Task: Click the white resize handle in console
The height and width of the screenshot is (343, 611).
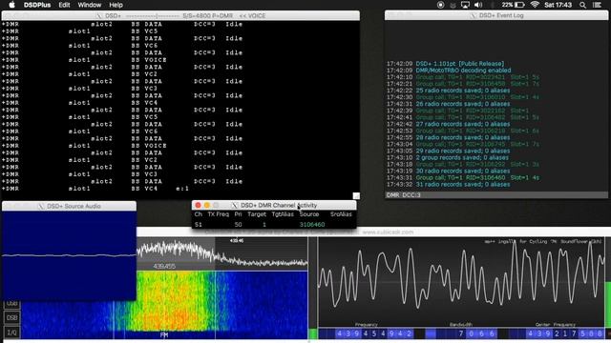Action: [356, 195]
